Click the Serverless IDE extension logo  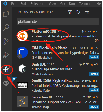coord(22,102)
